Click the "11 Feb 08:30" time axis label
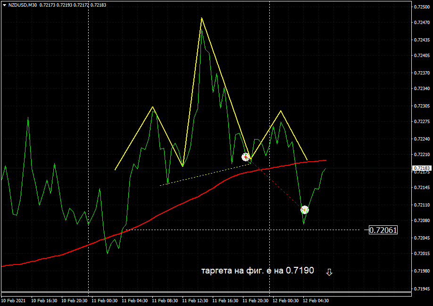Image resolution: width=433 pixels, height=306 pixels. click(x=165, y=300)
